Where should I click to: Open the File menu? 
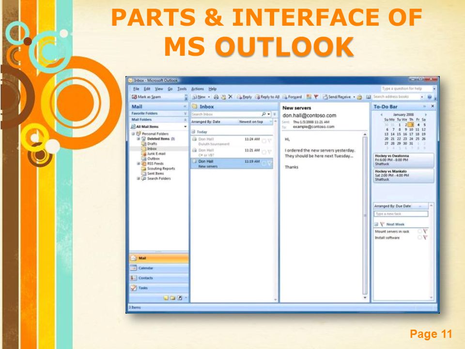(136, 89)
